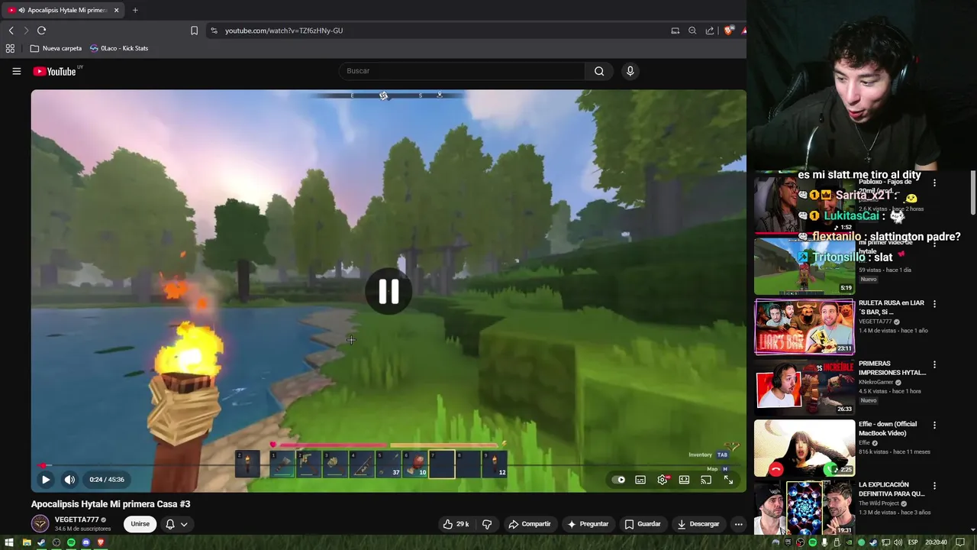977x550 pixels.
Task: Open File Explorer from the taskbar
Action: pos(26,542)
